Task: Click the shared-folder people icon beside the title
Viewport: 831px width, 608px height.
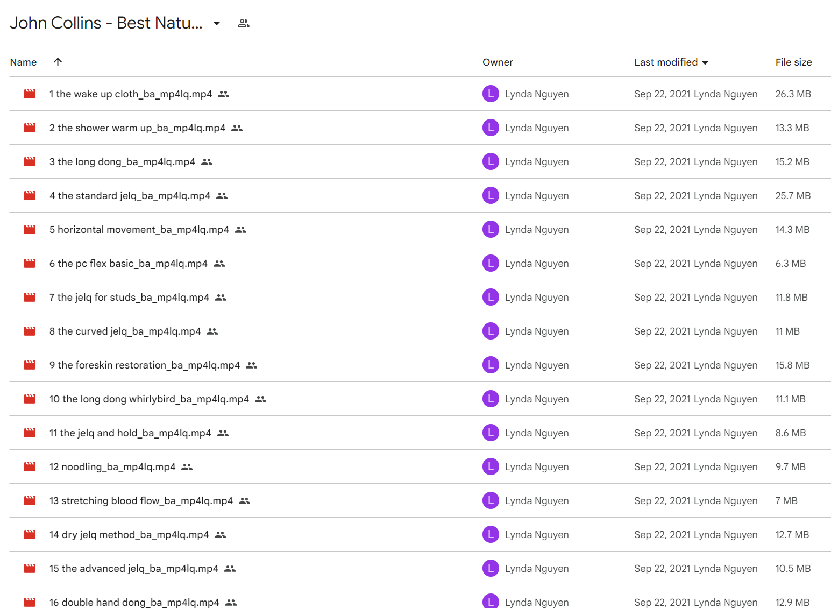Action: click(244, 23)
